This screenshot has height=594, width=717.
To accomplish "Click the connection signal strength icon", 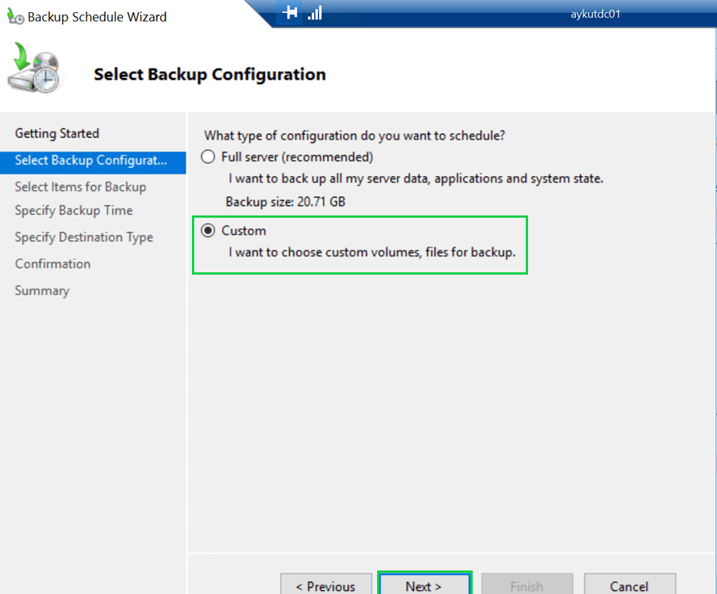I will point(315,13).
